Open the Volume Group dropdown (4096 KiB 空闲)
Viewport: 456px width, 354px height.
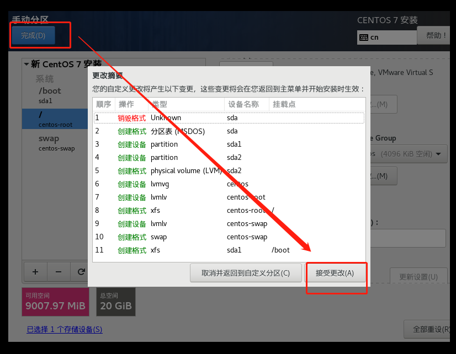[409, 154]
